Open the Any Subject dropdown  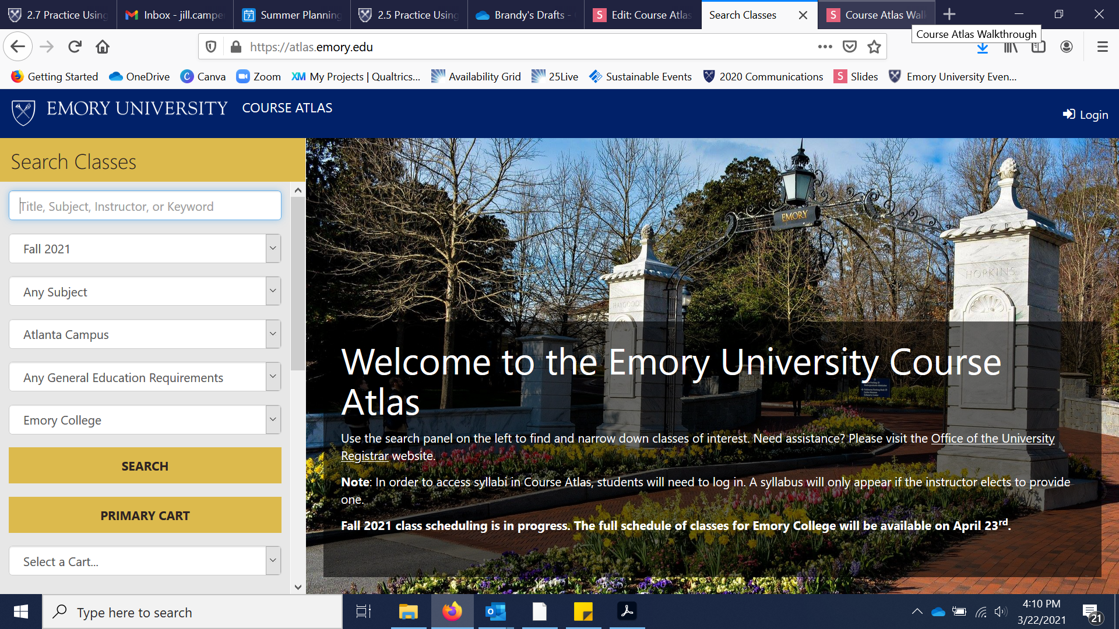tap(145, 291)
